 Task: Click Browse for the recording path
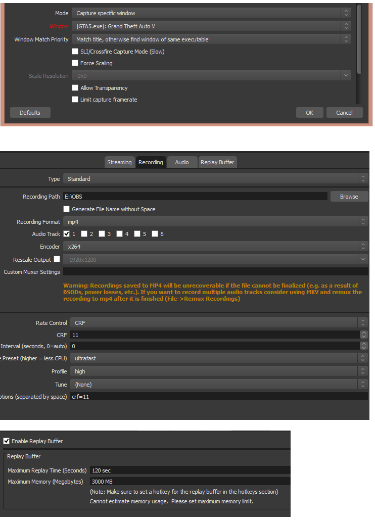click(x=349, y=197)
